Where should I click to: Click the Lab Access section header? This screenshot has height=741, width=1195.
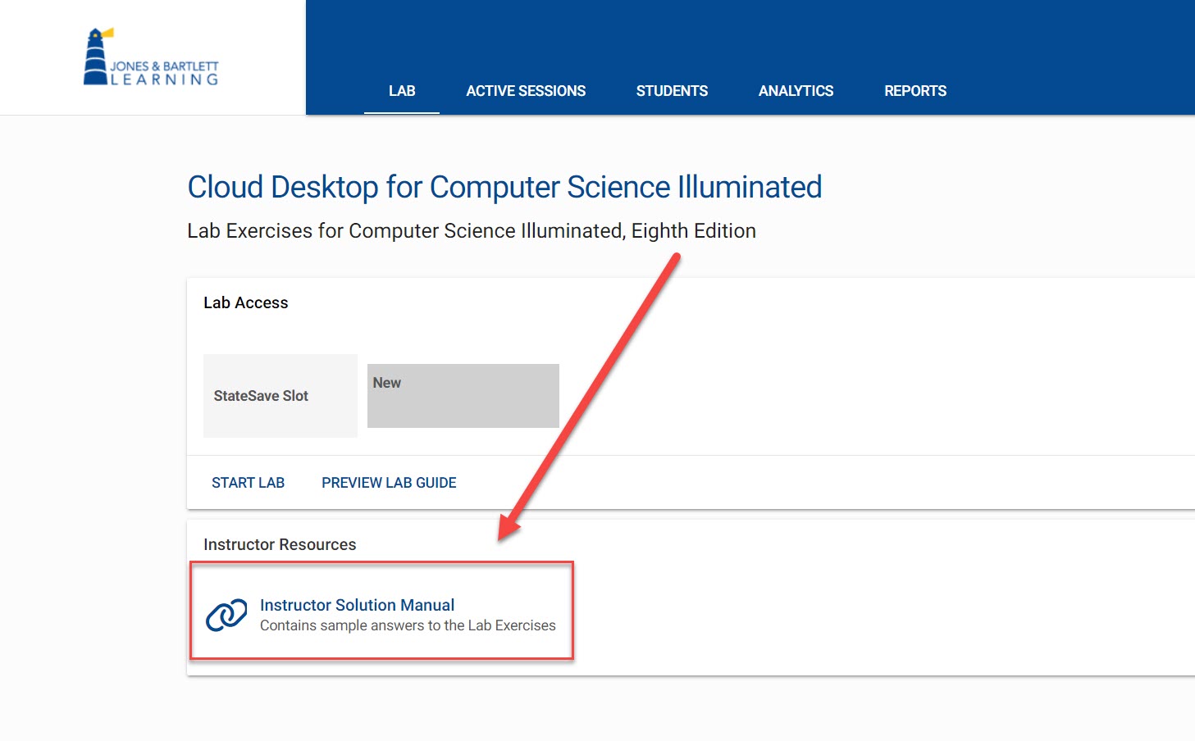click(x=246, y=302)
